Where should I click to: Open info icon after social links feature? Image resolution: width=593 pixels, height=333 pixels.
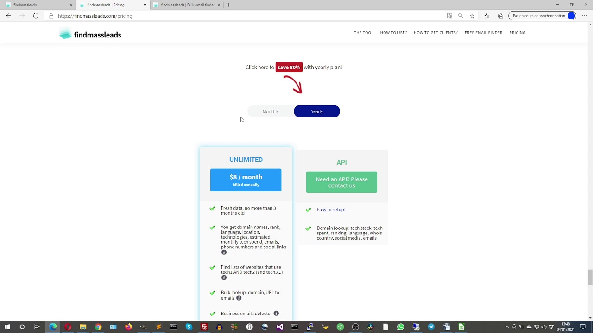pos(224,253)
